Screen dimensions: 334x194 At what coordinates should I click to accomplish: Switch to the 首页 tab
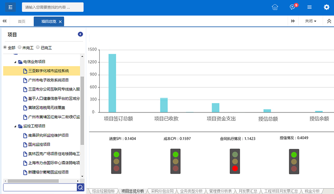(x=21, y=21)
